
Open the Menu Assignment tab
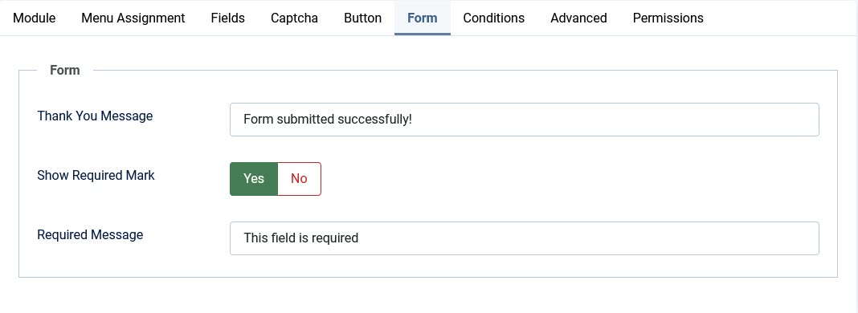tap(133, 18)
